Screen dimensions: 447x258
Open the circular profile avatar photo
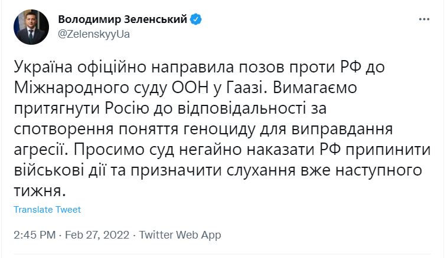click(31, 27)
